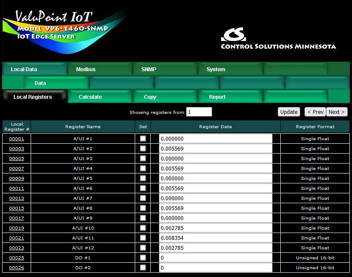Image resolution: width=352 pixels, height=277 pixels.
Task: Enable the Set checkbox for A/UI #6
Action: (x=143, y=188)
